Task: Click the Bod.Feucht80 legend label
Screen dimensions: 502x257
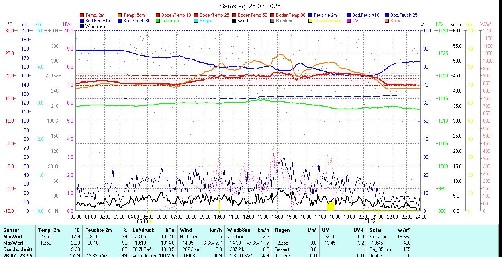Action: [137, 21]
